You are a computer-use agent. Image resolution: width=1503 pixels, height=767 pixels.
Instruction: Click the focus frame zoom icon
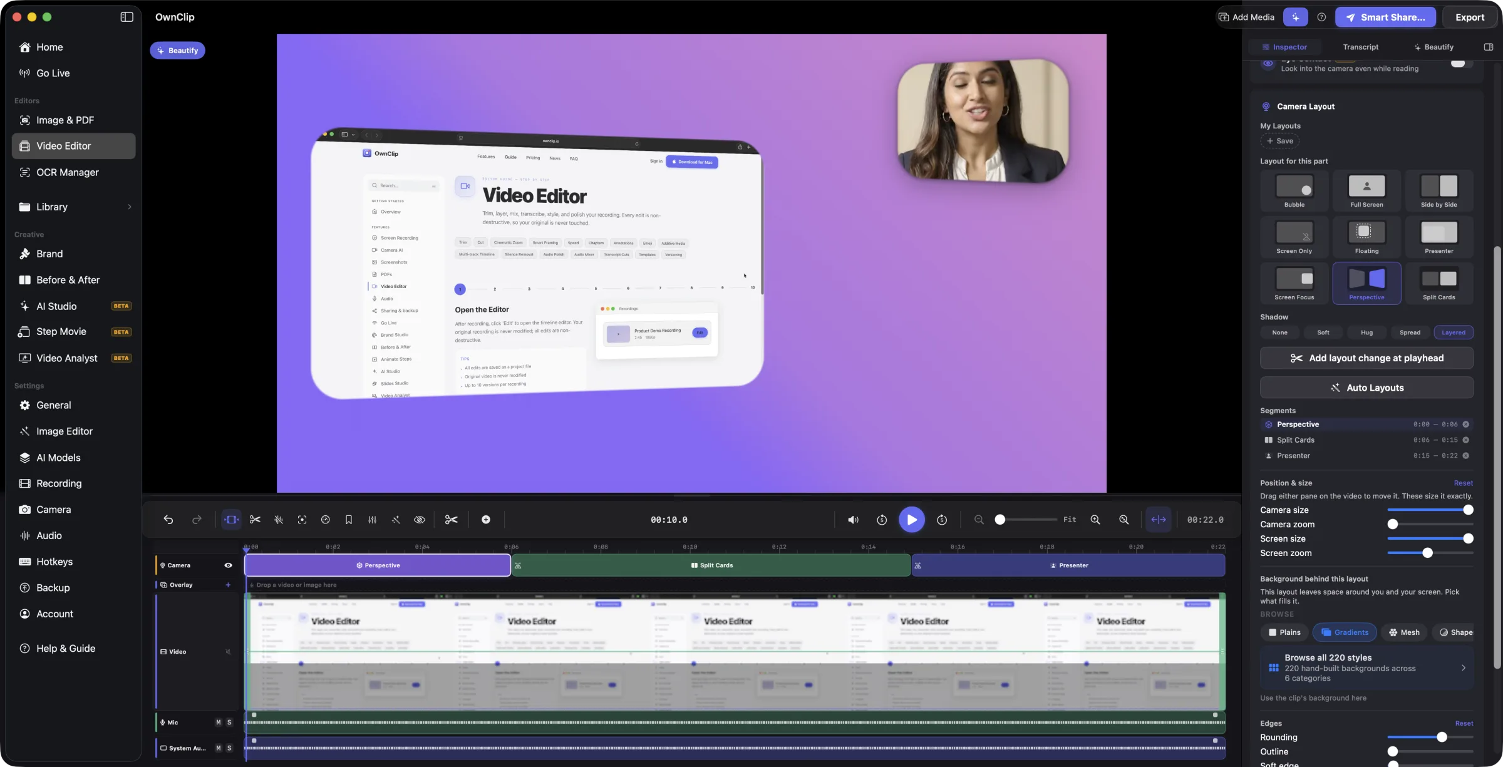pyautogui.click(x=302, y=520)
